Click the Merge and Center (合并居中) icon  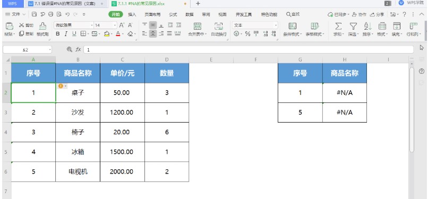coord(198,26)
